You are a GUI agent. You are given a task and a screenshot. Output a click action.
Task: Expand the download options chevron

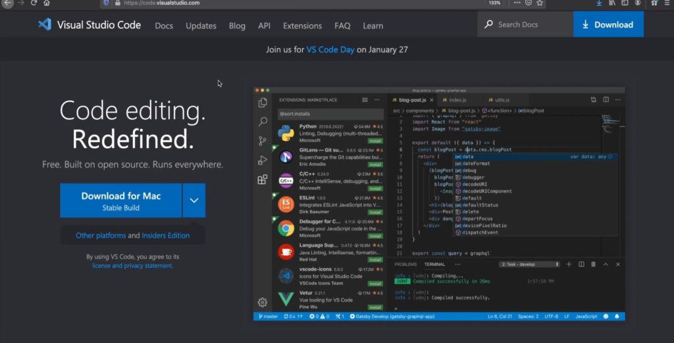coord(194,201)
